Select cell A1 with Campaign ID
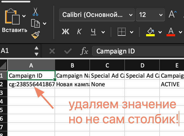The height and width of the screenshot is (136, 184). tap(31, 76)
